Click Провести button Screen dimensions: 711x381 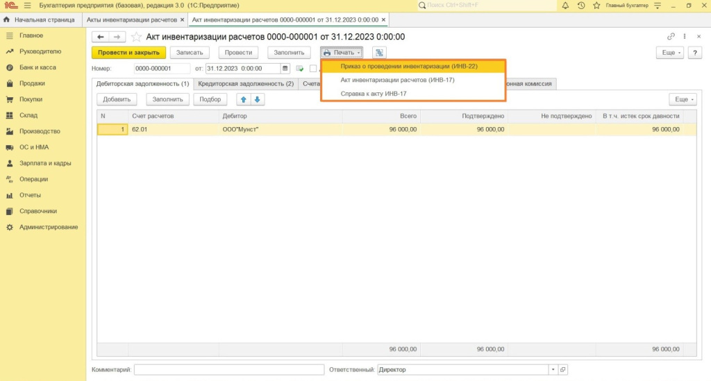click(239, 53)
